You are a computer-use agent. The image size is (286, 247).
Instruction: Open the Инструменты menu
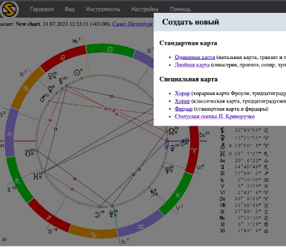click(x=103, y=9)
